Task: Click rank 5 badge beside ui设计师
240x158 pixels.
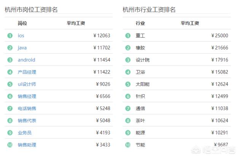Action: (10, 84)
